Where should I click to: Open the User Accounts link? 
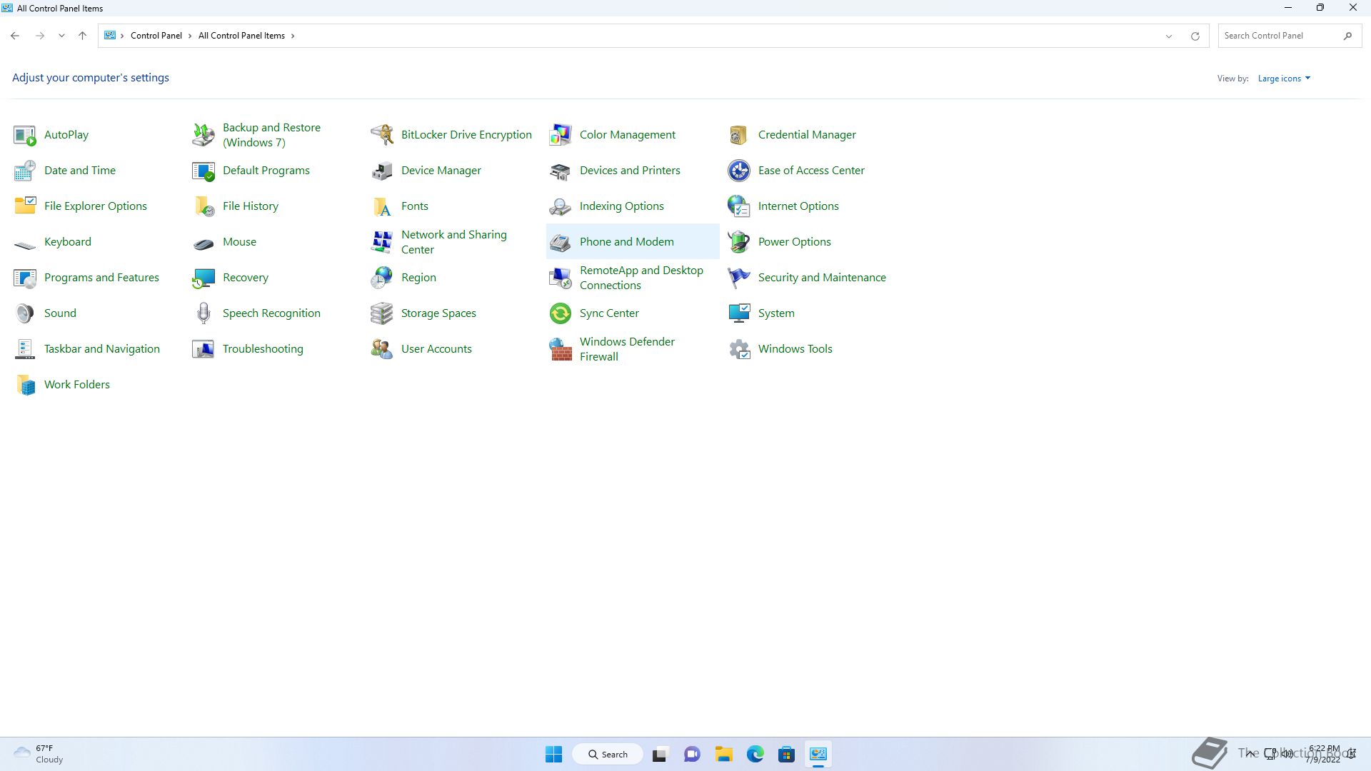pyautogui.click(x=436, y=349)
